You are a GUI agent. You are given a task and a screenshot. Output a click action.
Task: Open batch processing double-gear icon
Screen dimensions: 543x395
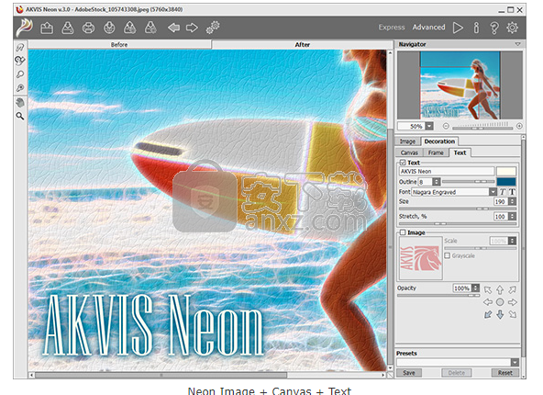click(213, 28)
